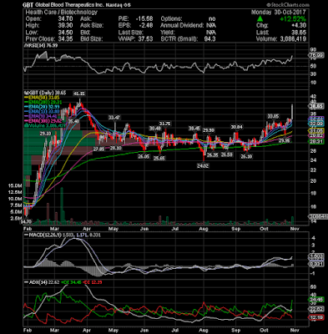The height and width of the screenshot is (334, 328).
Task: Click the red -DI tag 12.19 on axis
Action: pyautogui.click(x=316, y=317)
